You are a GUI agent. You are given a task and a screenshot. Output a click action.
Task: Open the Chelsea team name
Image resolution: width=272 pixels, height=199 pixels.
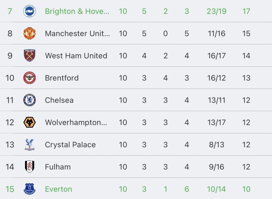click(x=59, y=100)
